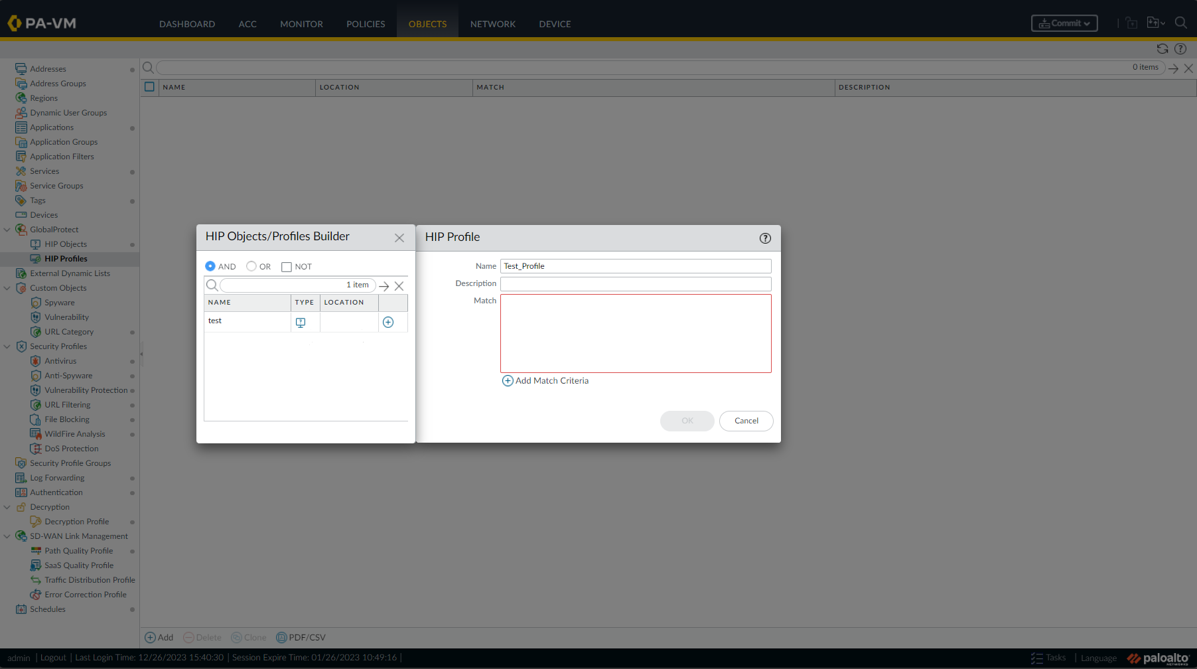Click the Schedules calendar icon

(21, 609)
